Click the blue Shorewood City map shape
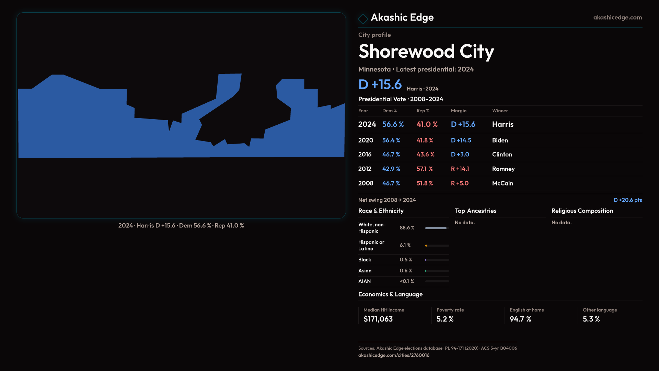The height and width of the screenshot is (371, 659). pyautogui.click(x=86, y=131)
